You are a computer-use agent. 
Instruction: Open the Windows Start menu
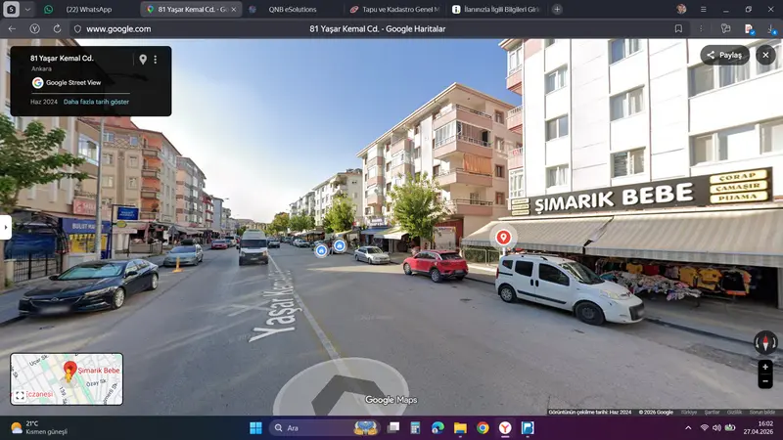pyautogui.click(x=255, y=428)
